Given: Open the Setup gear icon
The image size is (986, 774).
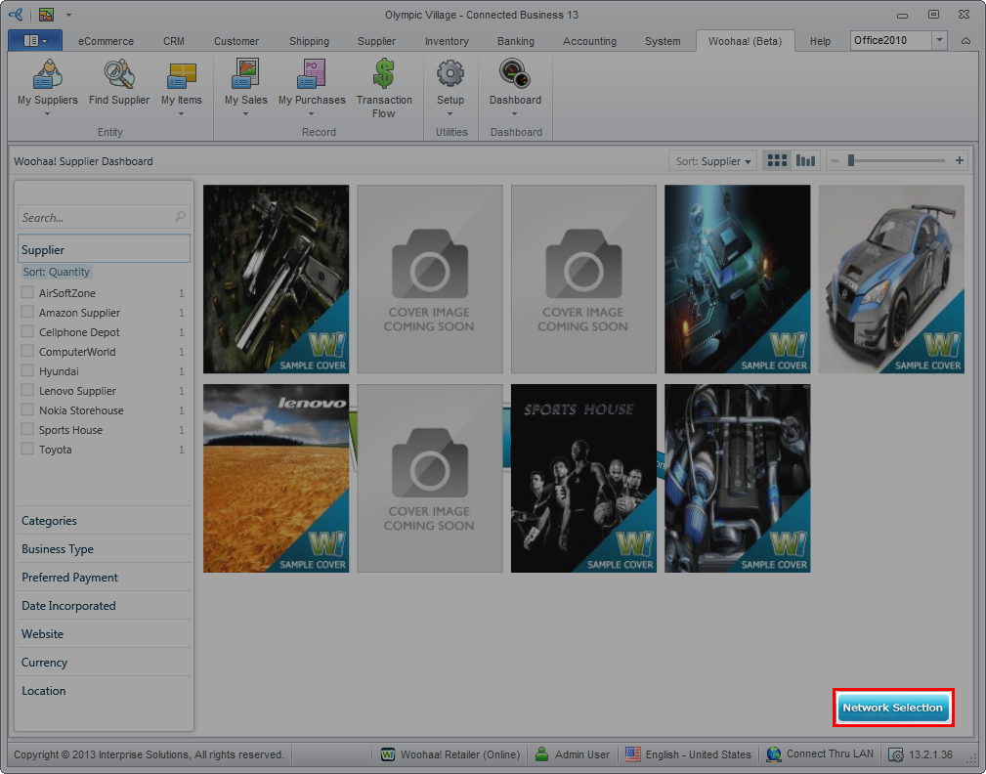Looking at the screenshot, I should click(450, 73).
